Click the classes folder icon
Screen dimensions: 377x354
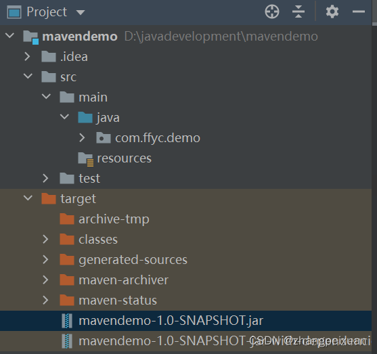(67, 239)
